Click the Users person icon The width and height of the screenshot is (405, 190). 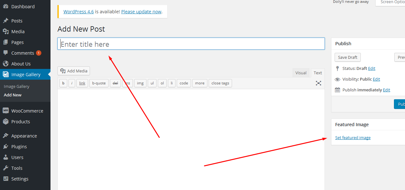point(6,157)
